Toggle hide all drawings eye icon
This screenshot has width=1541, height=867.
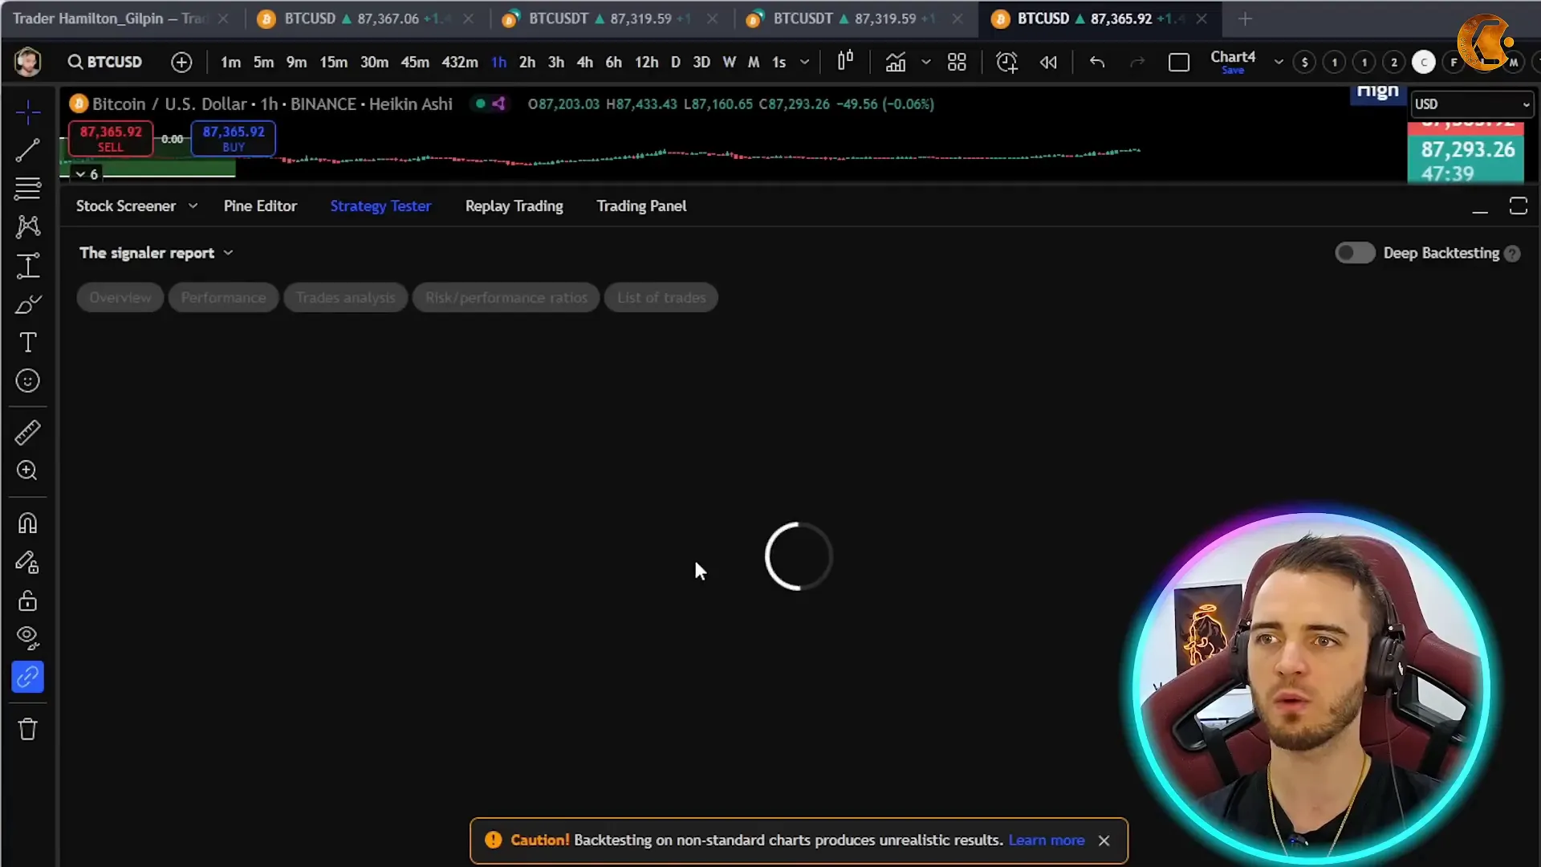click(28, 638)
